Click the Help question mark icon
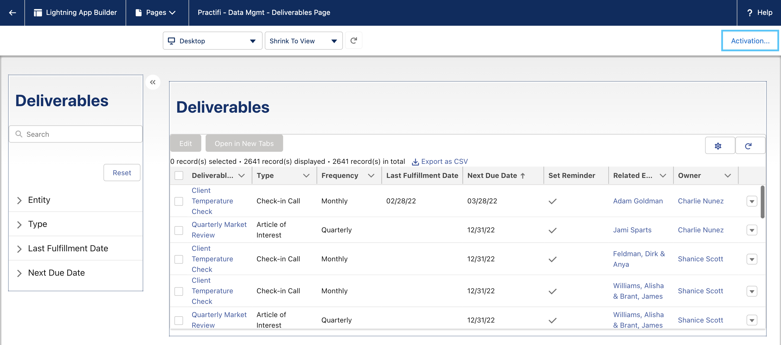This screenshot has height=345, width=781. (x=750, y=13)
